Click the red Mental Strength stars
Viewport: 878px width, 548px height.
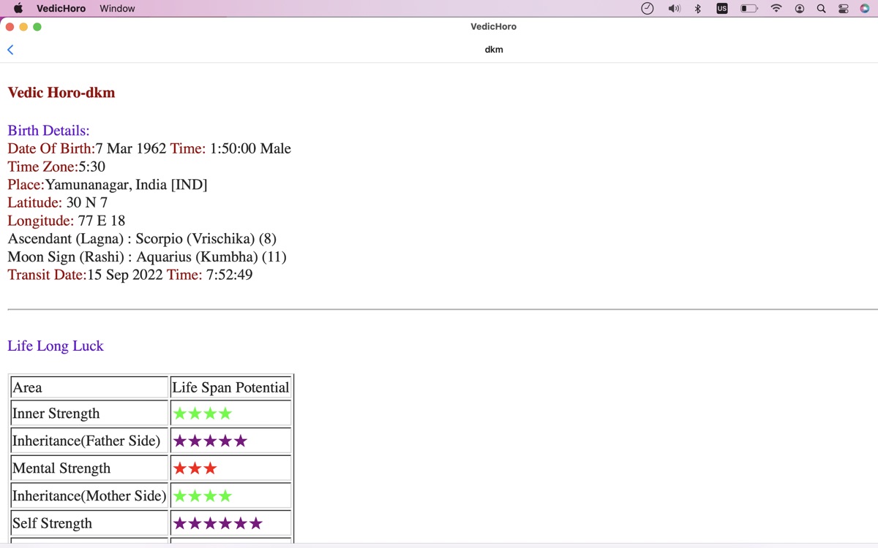pyautogui.click(x=195, y=468)
